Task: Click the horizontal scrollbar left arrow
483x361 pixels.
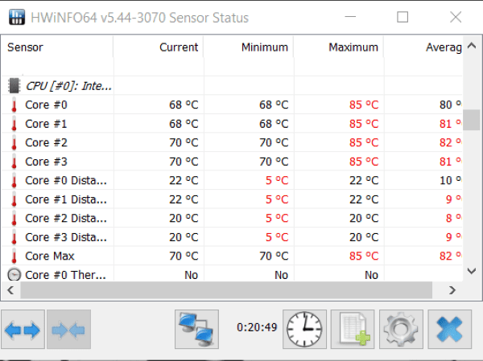Action: pos(10,290)
